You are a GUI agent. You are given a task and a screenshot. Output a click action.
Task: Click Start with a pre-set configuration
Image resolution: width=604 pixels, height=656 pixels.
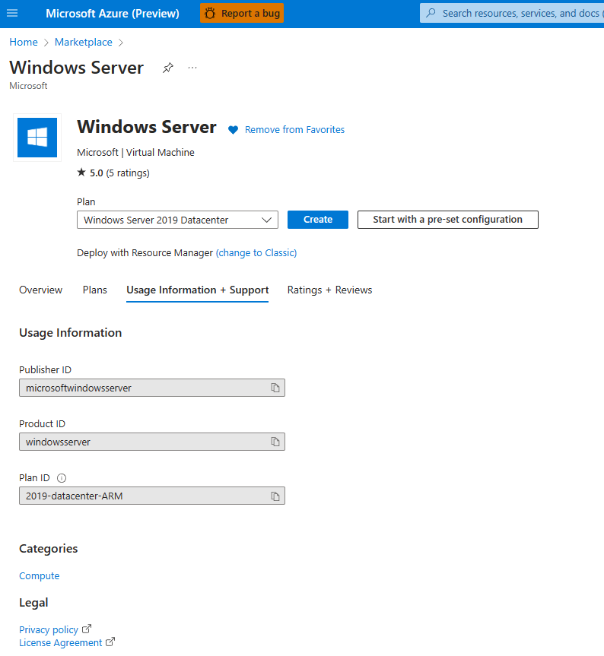tap(447, 220)
